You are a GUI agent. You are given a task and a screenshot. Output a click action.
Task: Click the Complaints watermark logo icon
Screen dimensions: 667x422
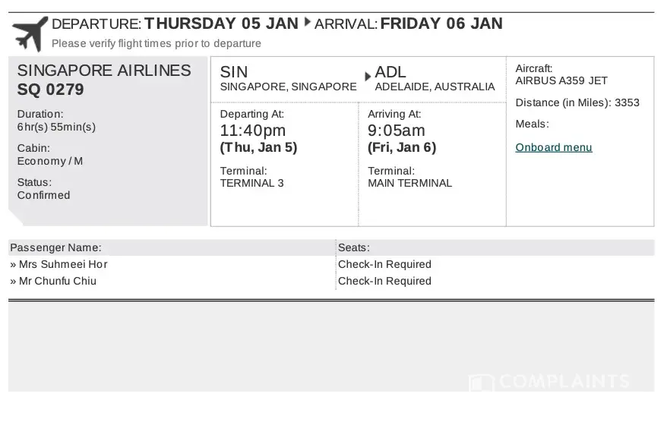481,382
